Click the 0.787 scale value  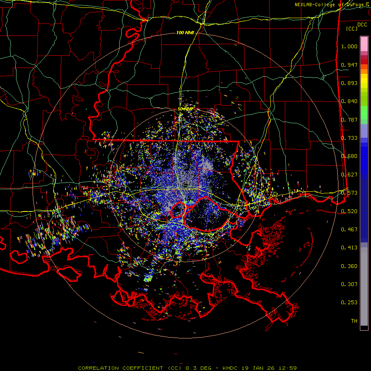coord(349,120)
